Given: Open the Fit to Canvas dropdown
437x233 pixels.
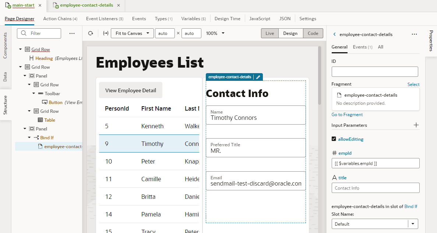Looking at the screenshot, I should (133, 33).
